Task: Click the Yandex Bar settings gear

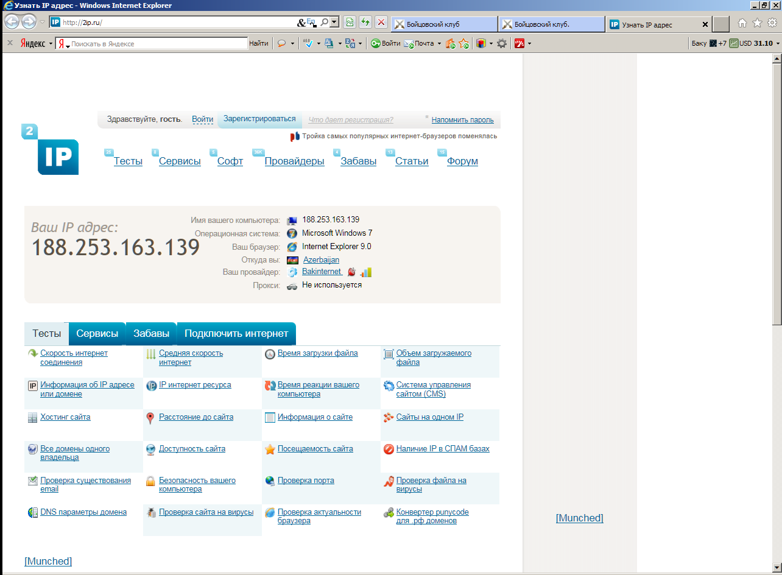Action: [502, 43]
